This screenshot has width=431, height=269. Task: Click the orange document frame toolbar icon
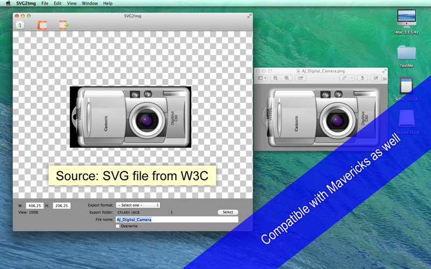click(x=42, y=25)
